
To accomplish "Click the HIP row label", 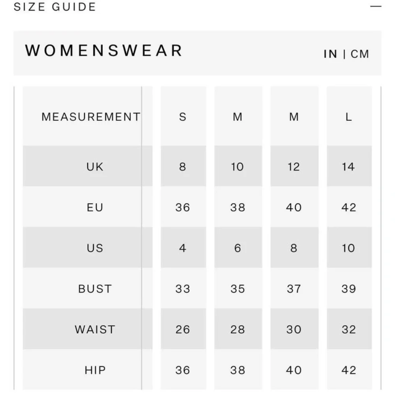I will [95, 370].
